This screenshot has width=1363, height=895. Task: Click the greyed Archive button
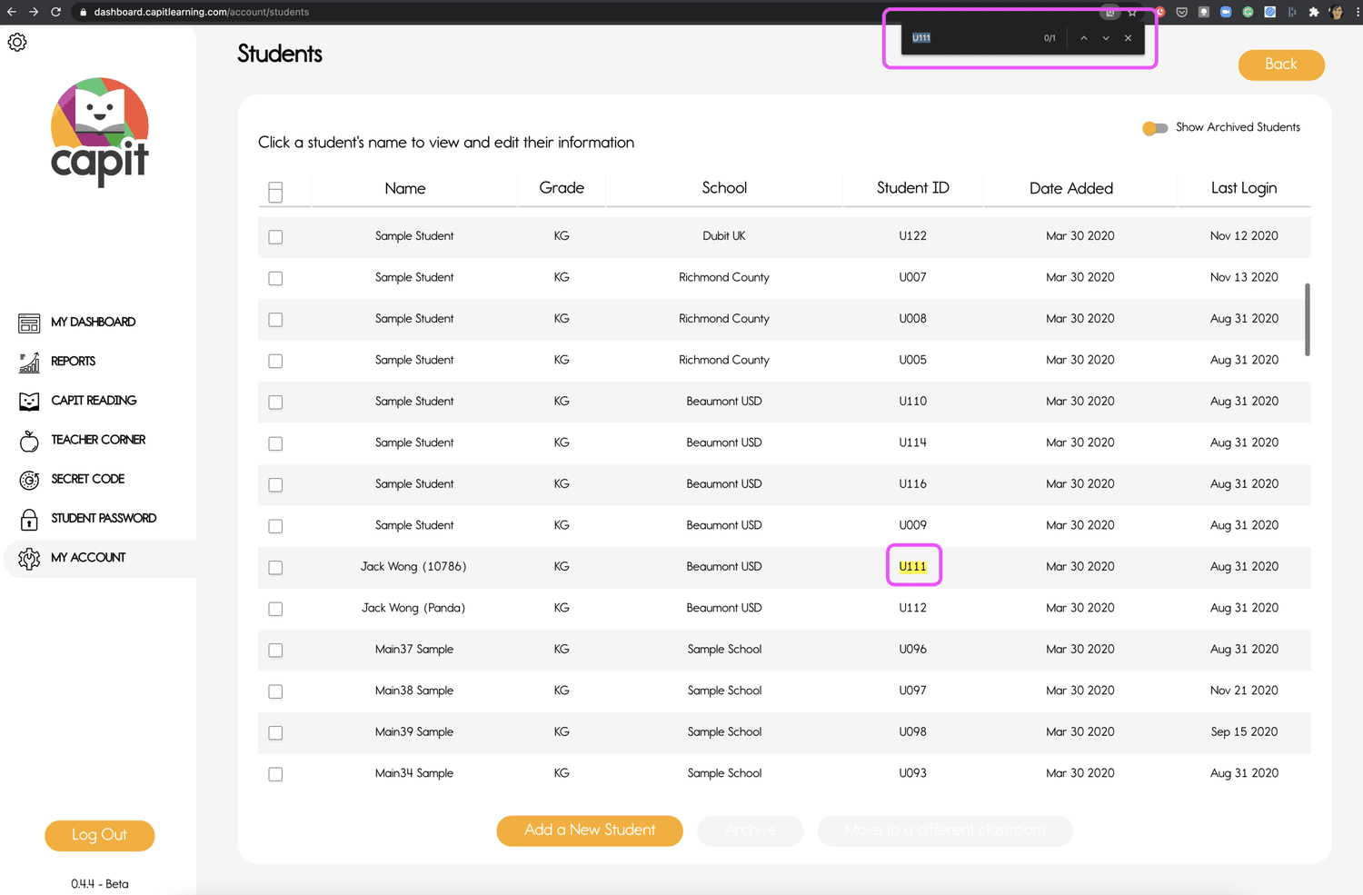point(751,830)
